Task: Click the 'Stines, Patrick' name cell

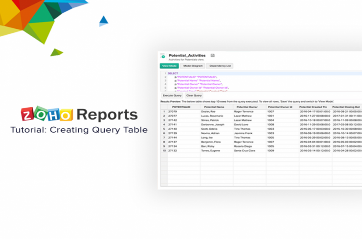Action: pos(217,120)
